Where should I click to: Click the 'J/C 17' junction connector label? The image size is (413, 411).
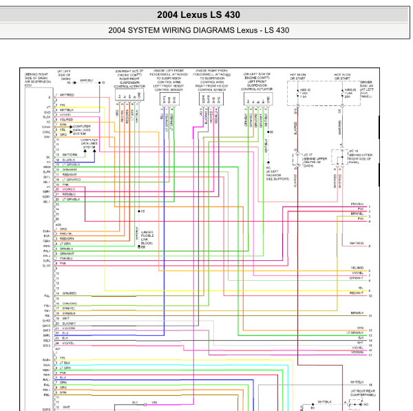pyautogui.click(x=308, y=155)
